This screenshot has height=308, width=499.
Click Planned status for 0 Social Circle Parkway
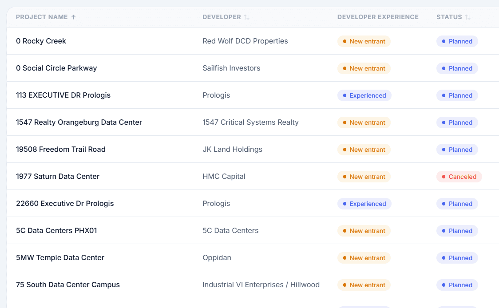tap(457, 68)
